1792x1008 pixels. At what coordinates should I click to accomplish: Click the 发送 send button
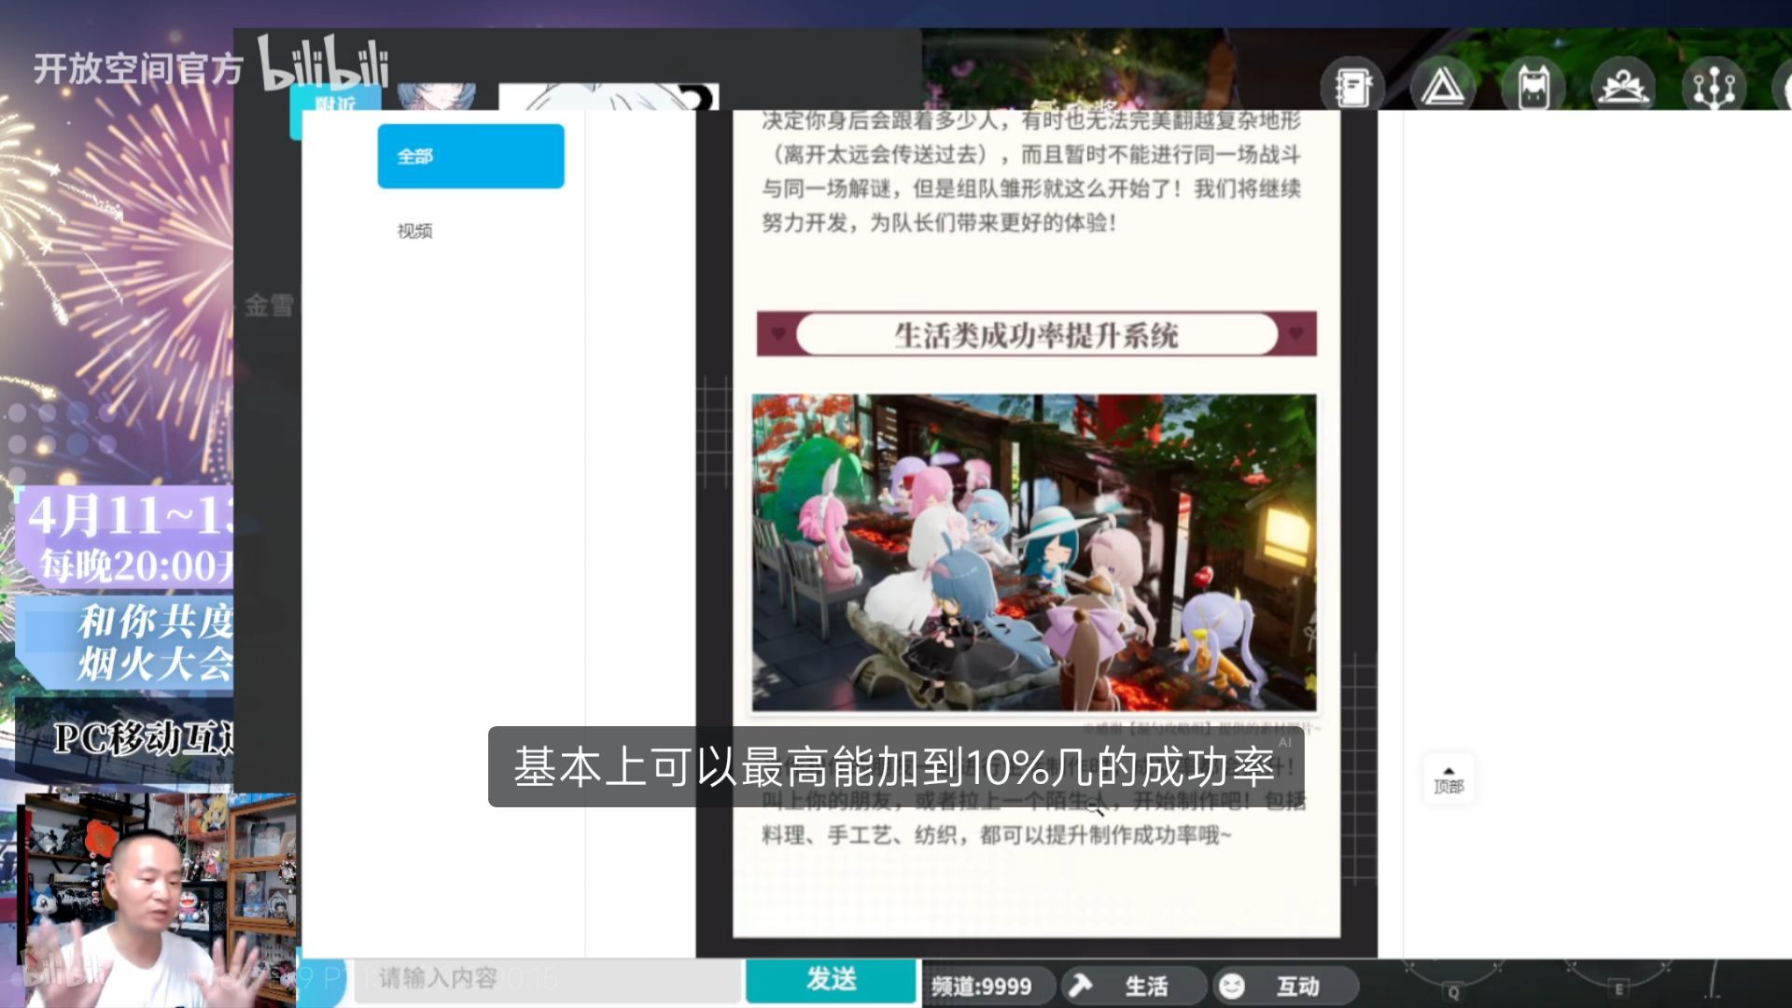pos(831,980)
